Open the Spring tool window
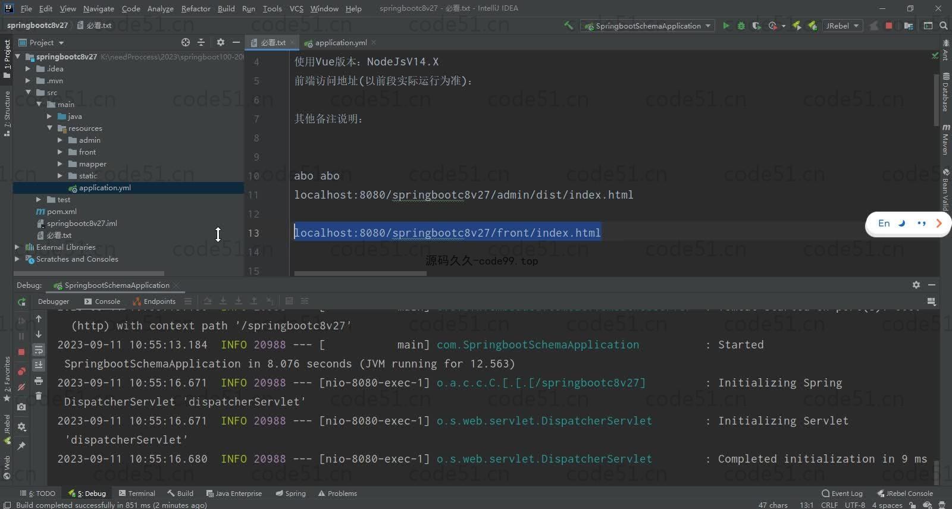The image size is (952, 509). point(290,494)
